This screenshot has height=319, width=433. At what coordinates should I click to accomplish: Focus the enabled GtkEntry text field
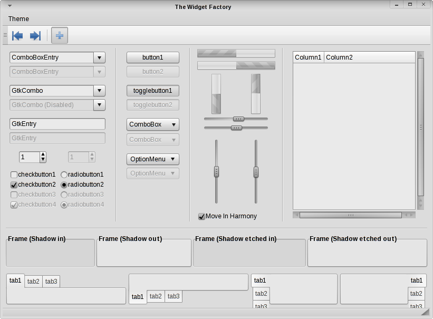(x=57, y=124)
